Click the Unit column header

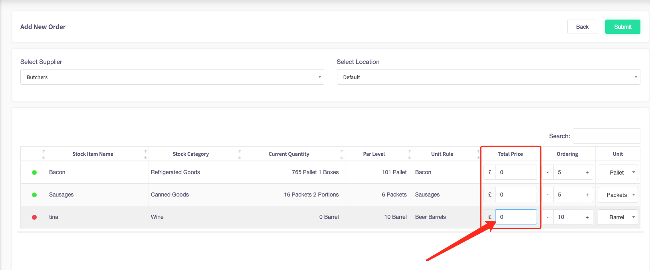pyautogui.click(x=618, y=154)
